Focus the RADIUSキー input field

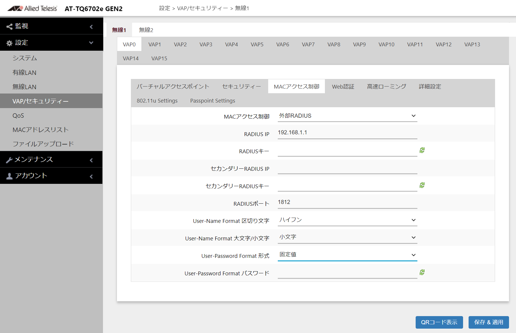click(347, 150)
